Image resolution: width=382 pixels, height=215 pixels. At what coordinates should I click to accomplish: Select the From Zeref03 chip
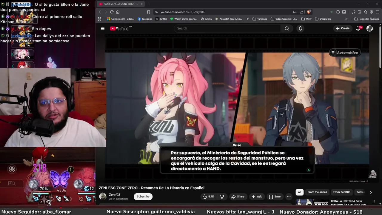342,192
